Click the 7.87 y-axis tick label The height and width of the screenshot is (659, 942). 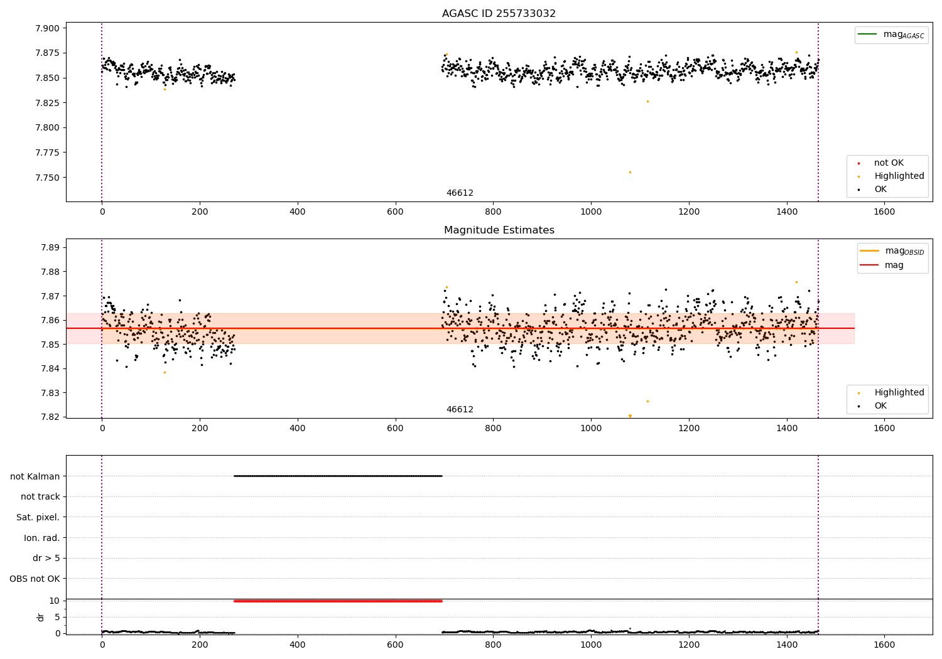[50, 296]
